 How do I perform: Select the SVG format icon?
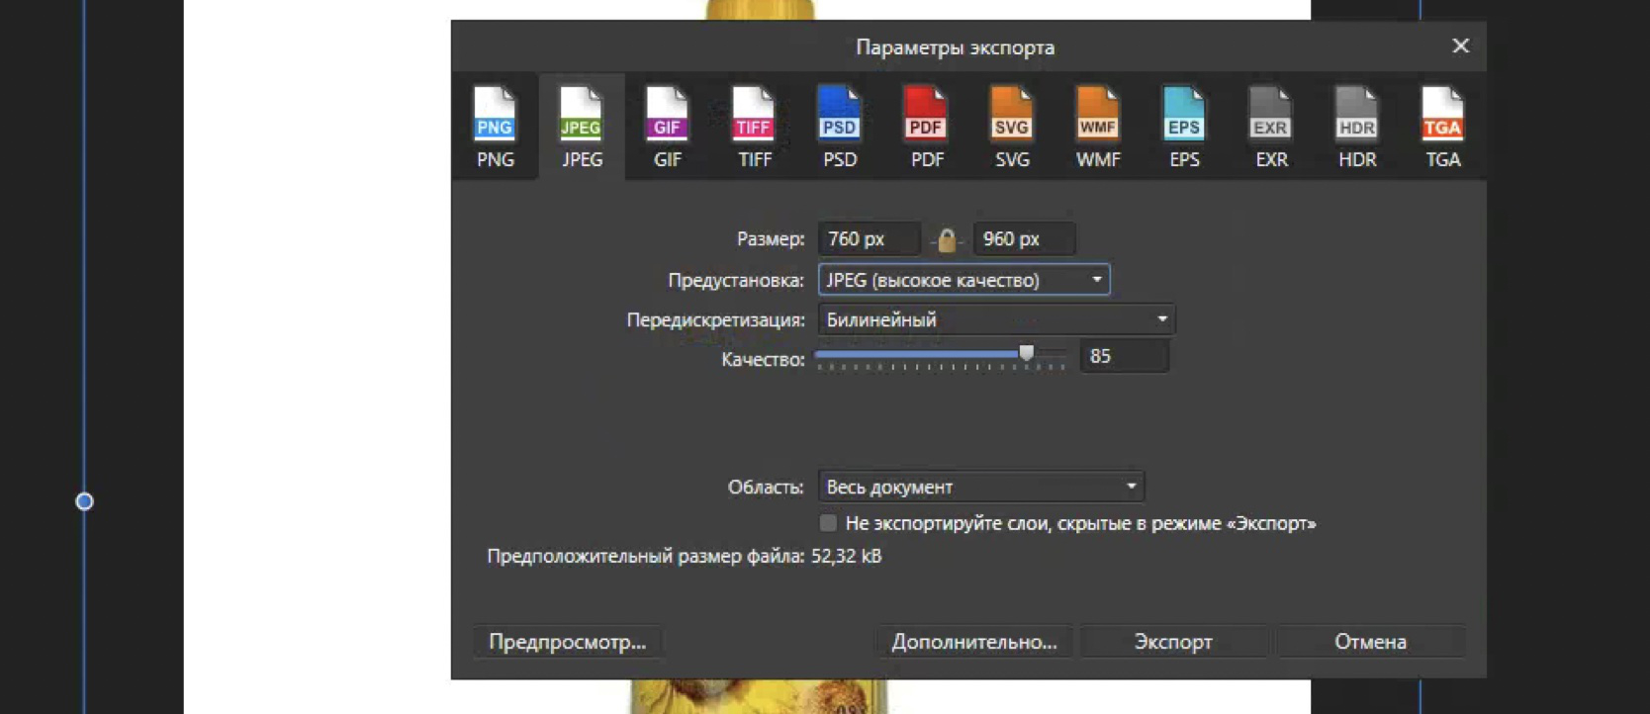tap(1012, 128)
